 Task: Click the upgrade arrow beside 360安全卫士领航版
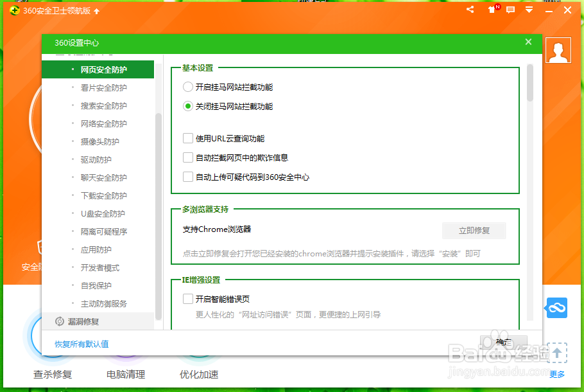point(97,11)
